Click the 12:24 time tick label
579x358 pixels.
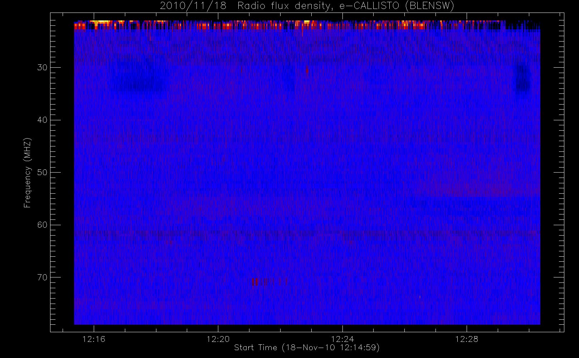(x=342, y=339)
